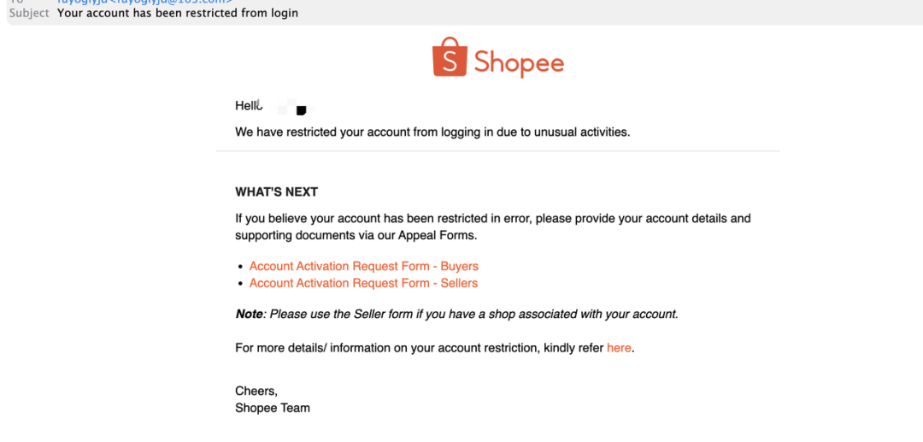Follow the orange "here" link

[x=619, y=348]
